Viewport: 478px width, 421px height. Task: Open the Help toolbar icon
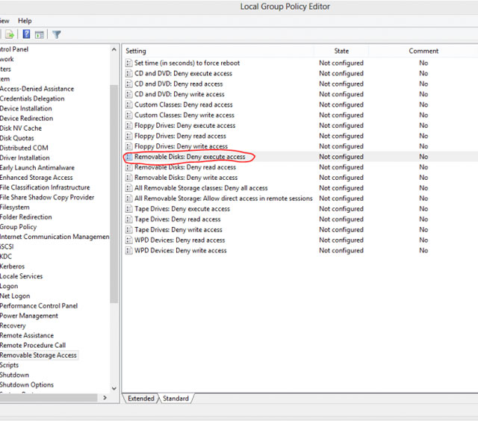pos(26,34)
